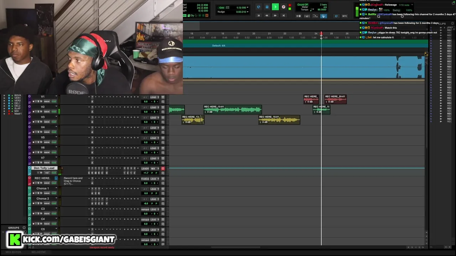Mute the Don Tolly Lead track

click(x=41, y=173)
